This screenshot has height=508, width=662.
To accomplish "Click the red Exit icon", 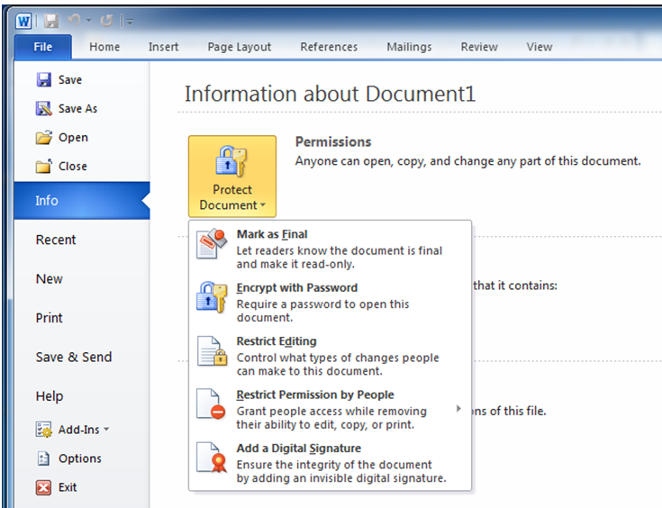I will click(43, 487).
